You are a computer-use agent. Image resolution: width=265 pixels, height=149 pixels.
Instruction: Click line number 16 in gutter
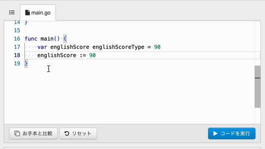(17, 38)
